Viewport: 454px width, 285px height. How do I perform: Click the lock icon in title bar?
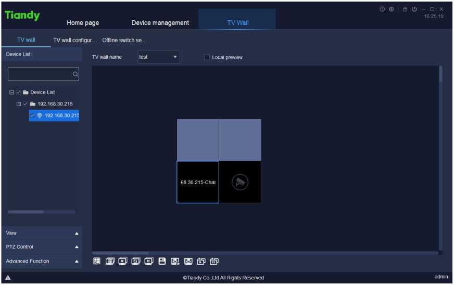pos(405,9)
